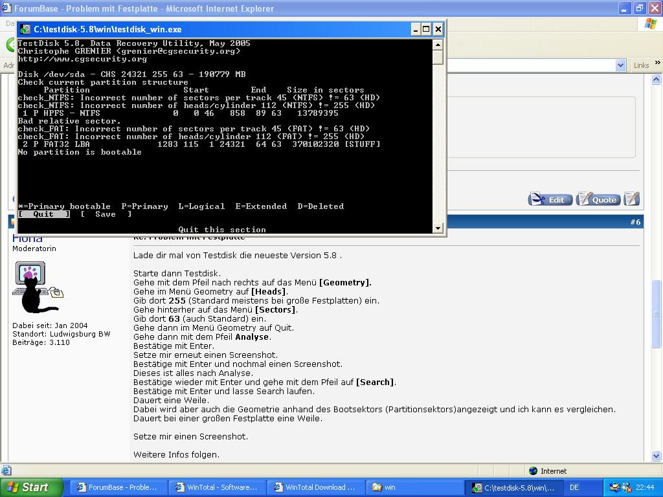The height and width of the screenshot is (497, 663).
Task: Close the TestDisk console window
Action: click(x=438, y=29)
